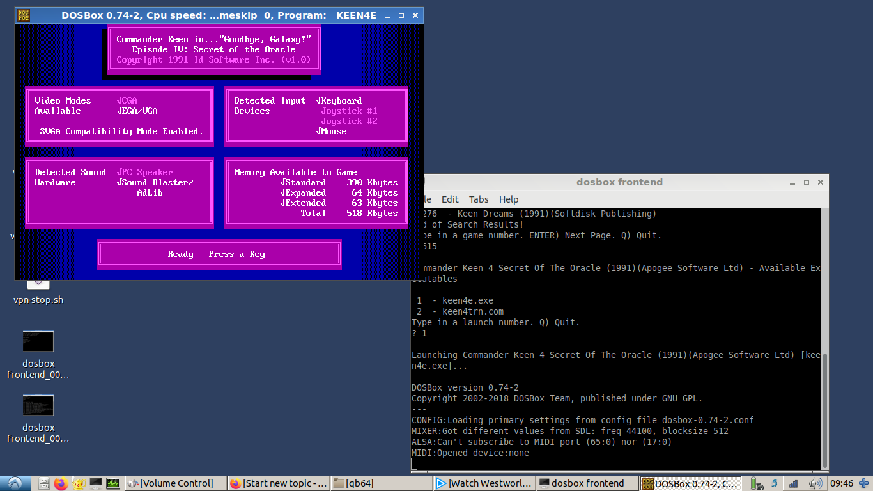Select the dosbox frontend screenshot just below vpn-stop.sh
The width and height of the screenshot is (873, 491).
click(38, 354)
